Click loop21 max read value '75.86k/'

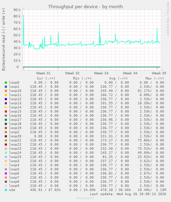[x=145, y=140]
